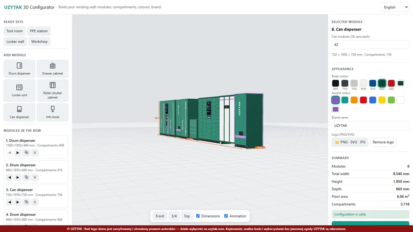Upload a logo via PNG · SVG · JPG
Viewport: 413px width, 232px height.
[x=350, y=142]
